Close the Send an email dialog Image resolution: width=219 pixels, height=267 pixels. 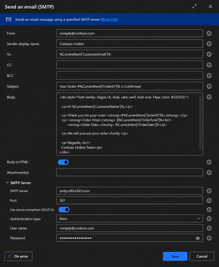(210, 7)
